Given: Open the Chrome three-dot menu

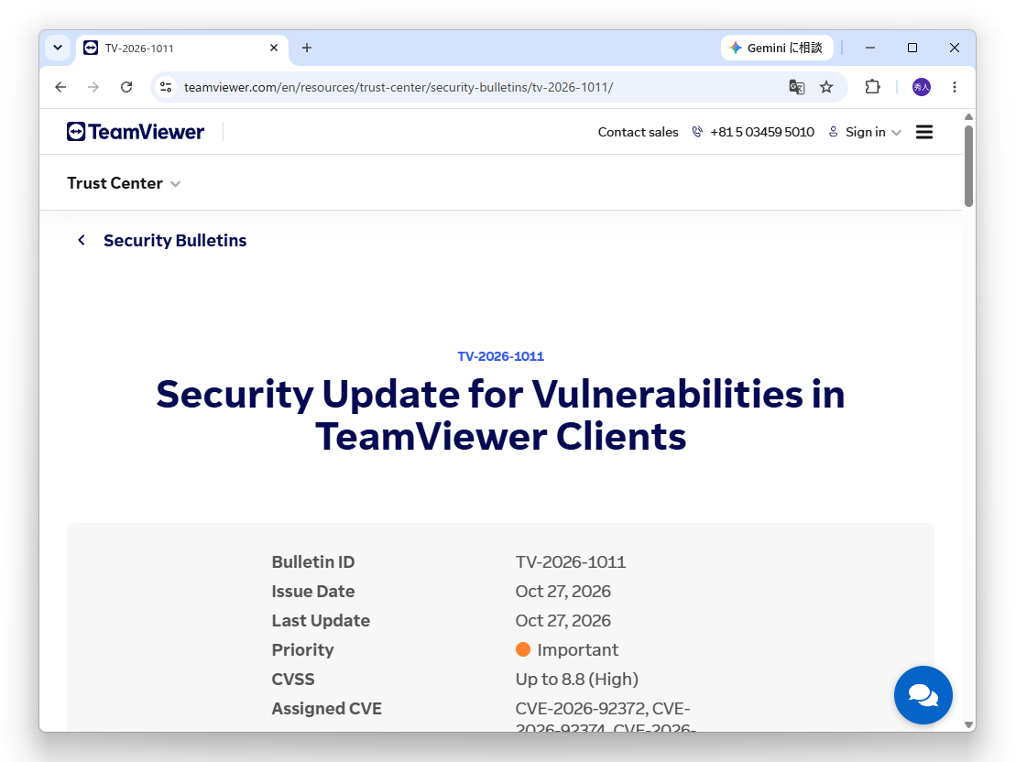Looking at the screenshot, I should tap(955, 87).
